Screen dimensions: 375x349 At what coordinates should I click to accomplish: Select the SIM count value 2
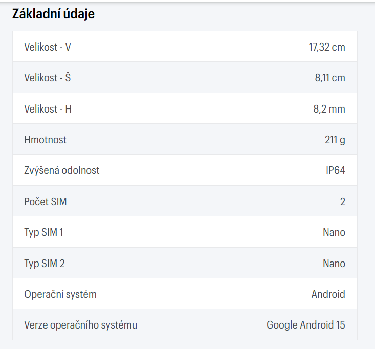click(342, 202)
